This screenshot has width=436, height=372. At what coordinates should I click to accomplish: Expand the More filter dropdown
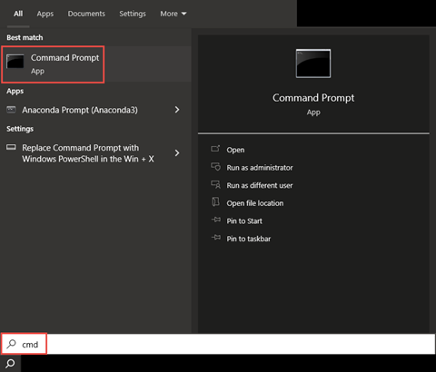click(x=173, y=14)
